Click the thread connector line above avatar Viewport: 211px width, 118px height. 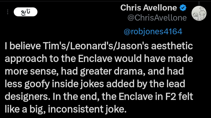(x=199, y=3)
